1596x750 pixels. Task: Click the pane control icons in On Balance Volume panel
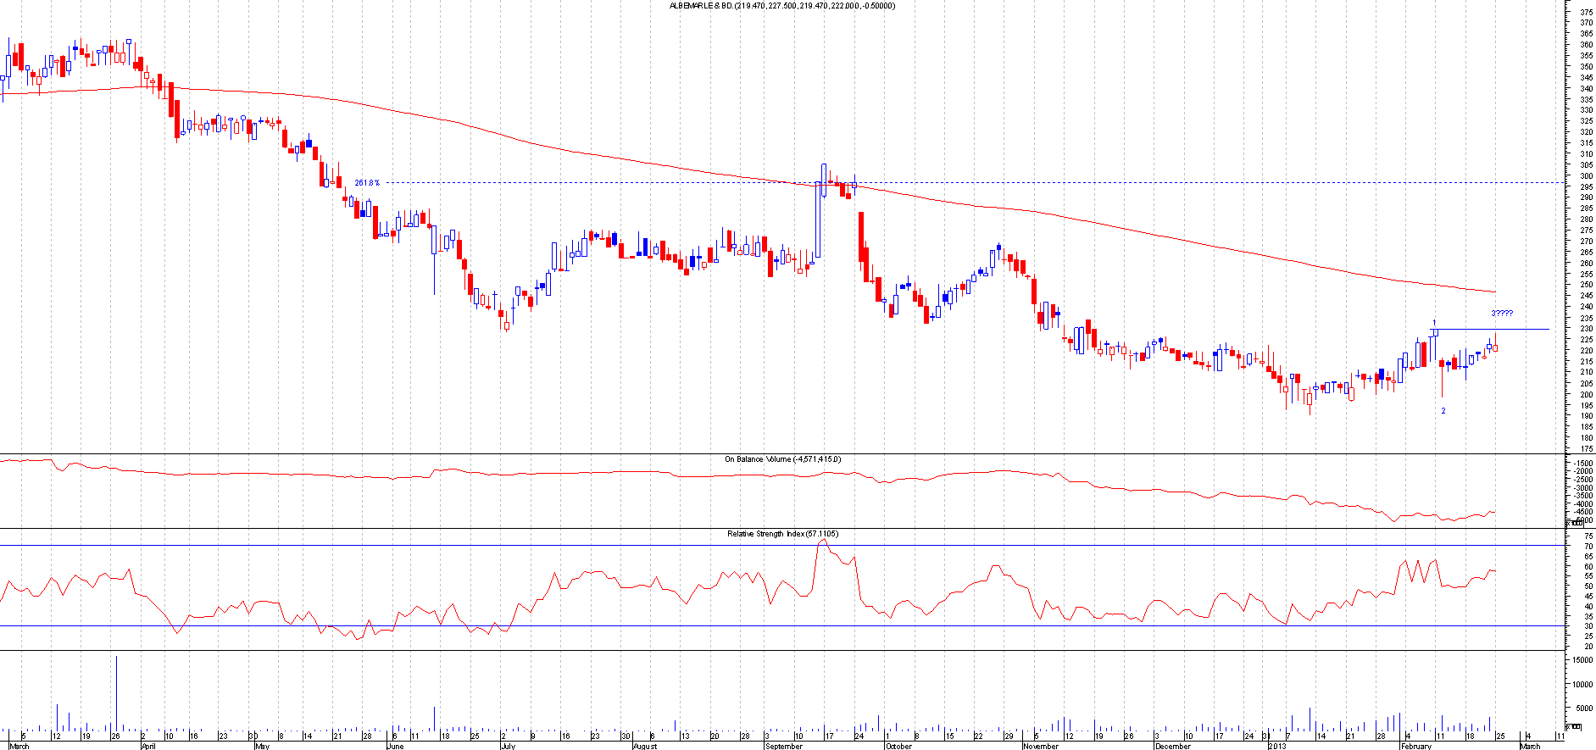1574,525
